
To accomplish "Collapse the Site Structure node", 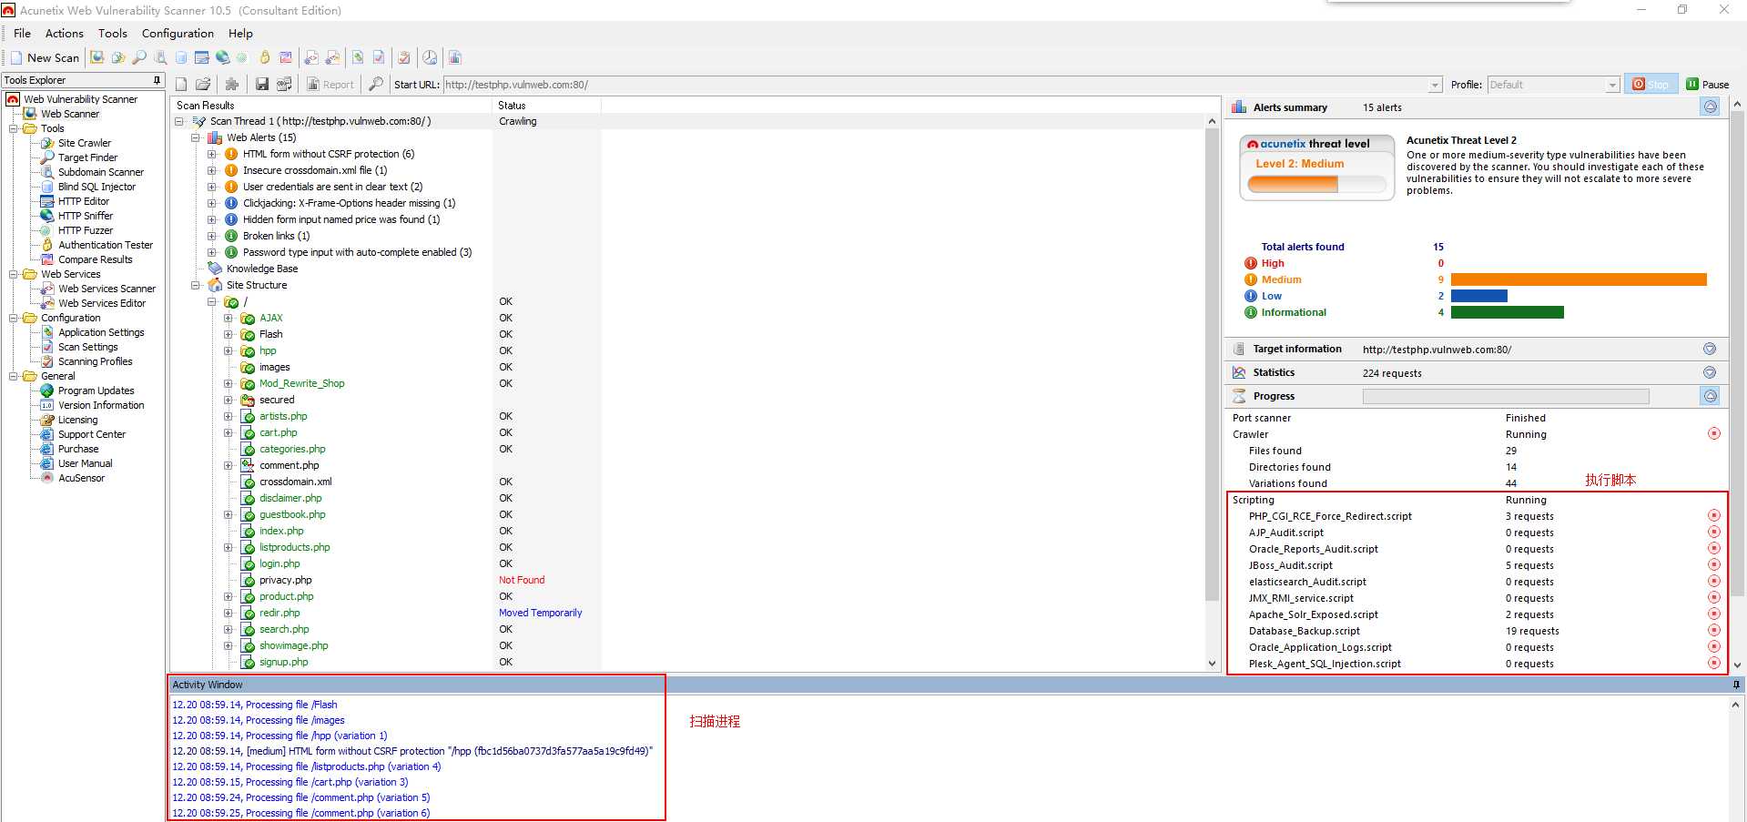I will [195, 285].
